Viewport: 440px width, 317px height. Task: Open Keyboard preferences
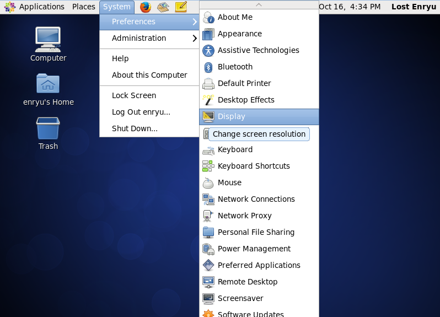tap(259, 149)
